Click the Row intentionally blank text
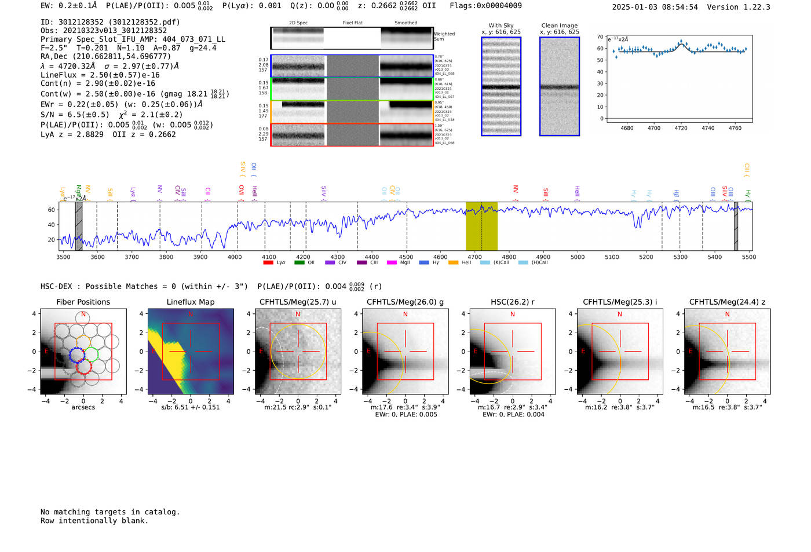This screenshot has width=811, height=552. pos(94,521)
